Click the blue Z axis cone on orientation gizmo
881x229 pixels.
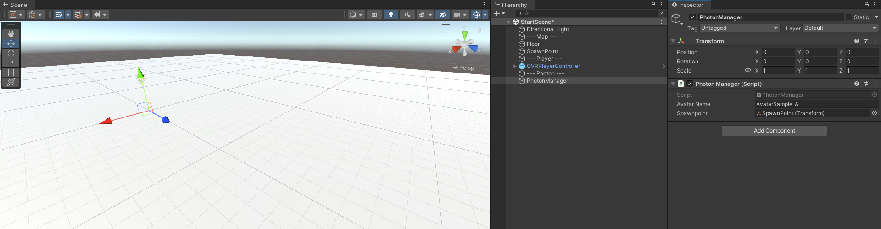(x=474, y=48)
